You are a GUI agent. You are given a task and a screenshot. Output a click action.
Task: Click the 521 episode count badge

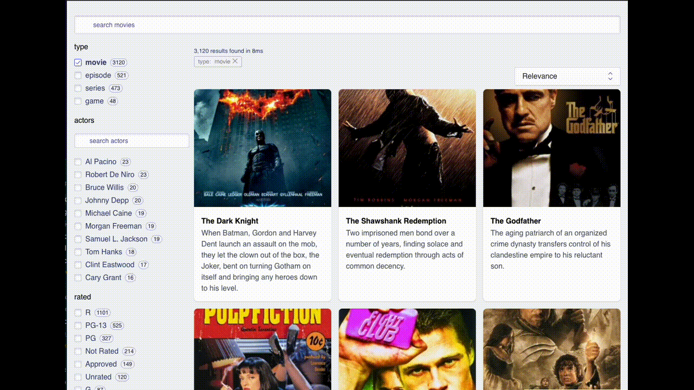(x=121, y=75)
